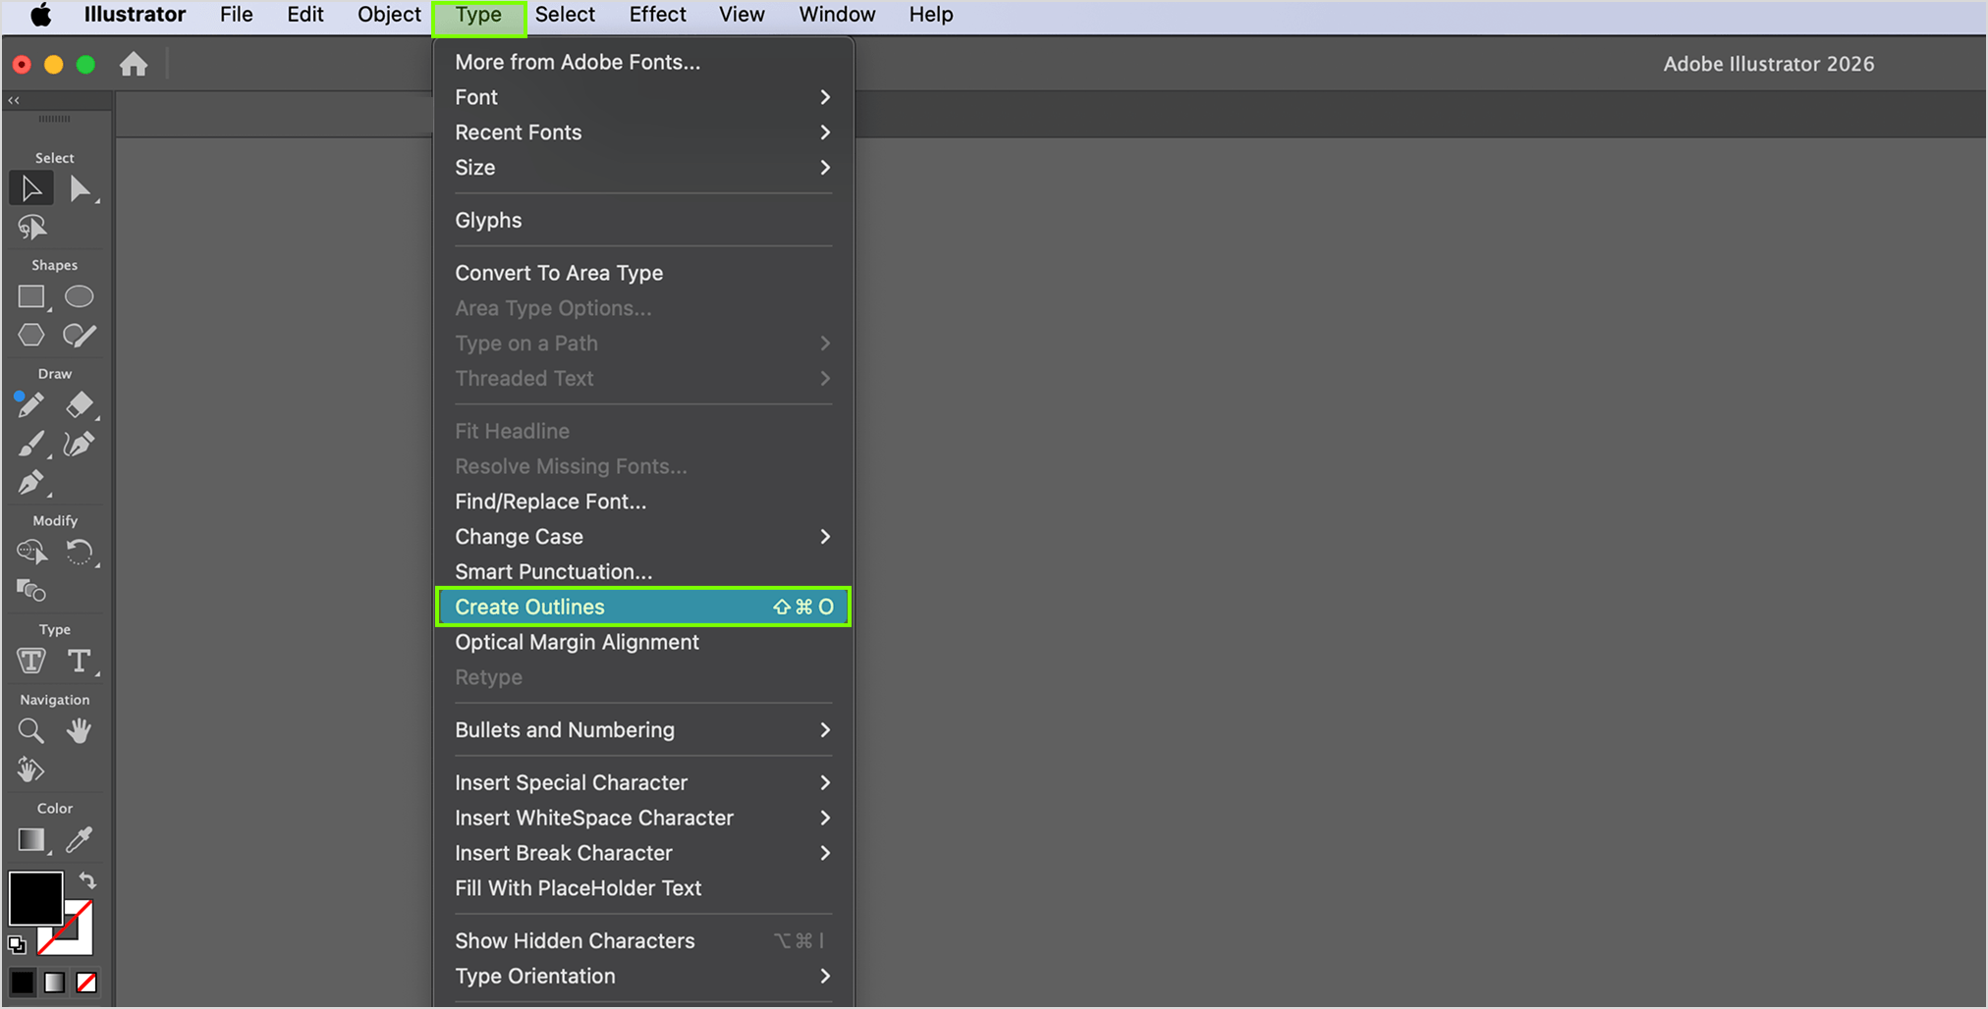Open the File menu
The height and width of the screenshot is (1009, 1988).
click(236, 15)
